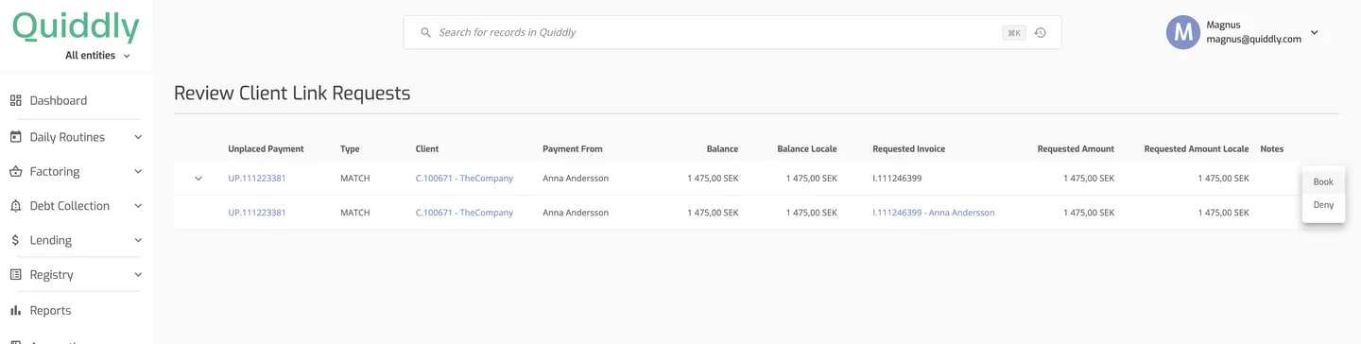Click the Daily Routines calendar icon
The height and width of the screenshot is (344, 1361).
15,137
